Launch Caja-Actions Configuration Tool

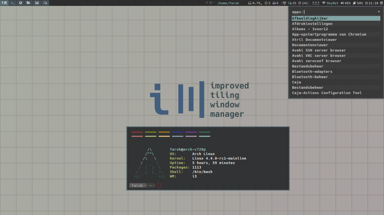pos(336,93)
